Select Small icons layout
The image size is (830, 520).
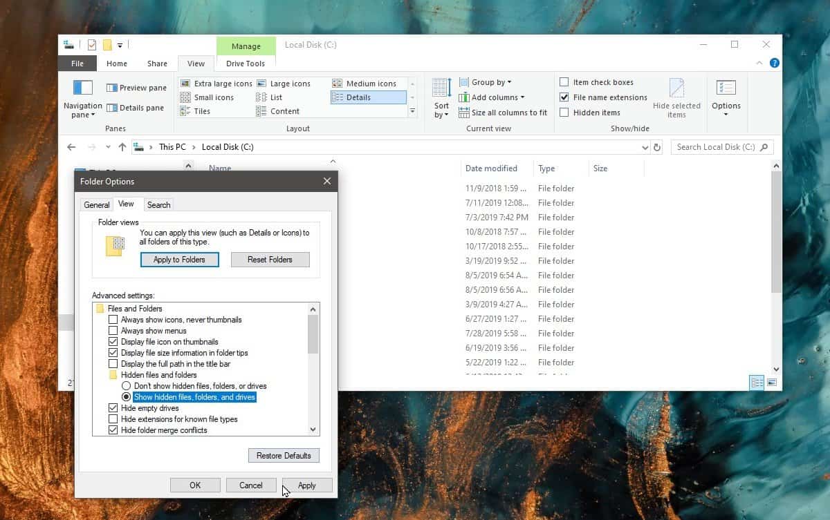click(207, 97)
